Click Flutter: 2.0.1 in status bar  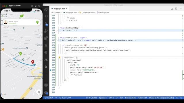[142, 98]
